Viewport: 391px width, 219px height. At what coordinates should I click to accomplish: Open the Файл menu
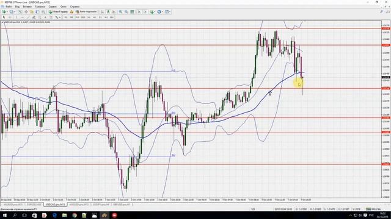tap(9, 7)
